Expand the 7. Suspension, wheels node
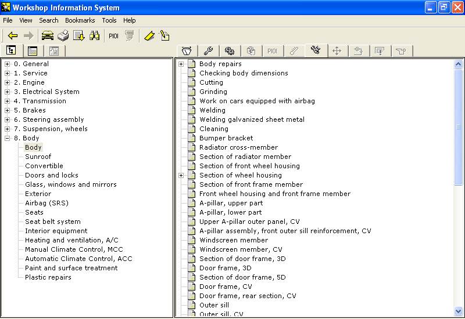Image resolution: width=465 pixels, height=319 pixels. [x=8, y=129]
